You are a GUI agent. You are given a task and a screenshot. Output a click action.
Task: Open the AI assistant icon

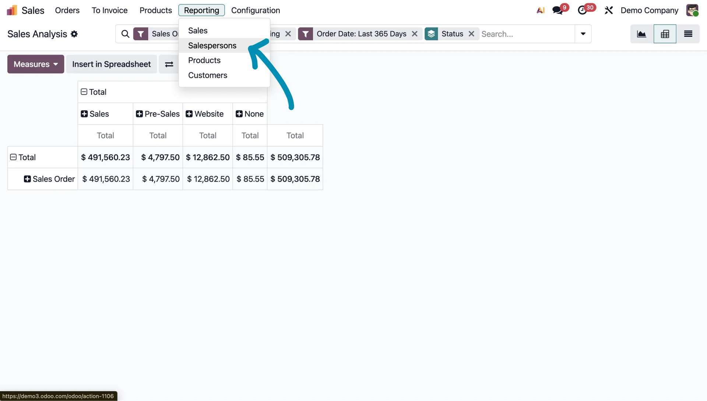pos(540,10)
